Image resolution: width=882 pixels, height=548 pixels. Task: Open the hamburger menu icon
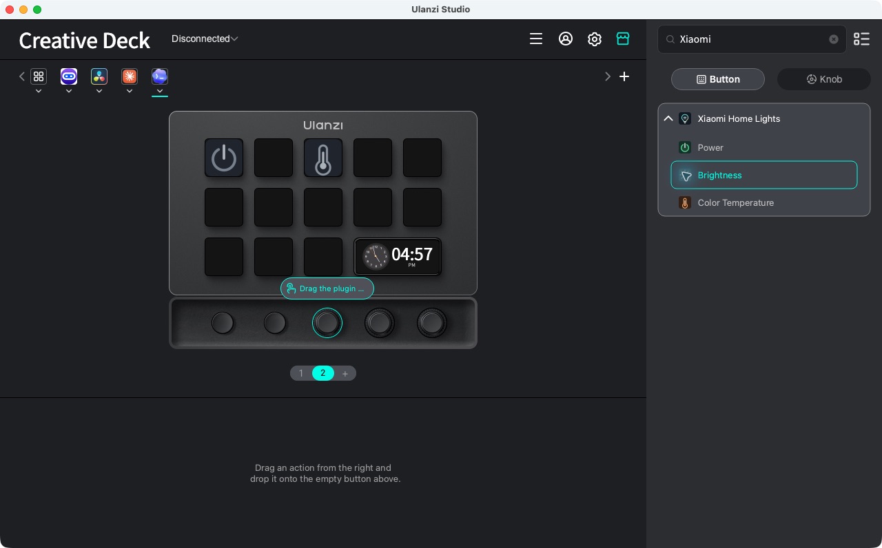536,39
